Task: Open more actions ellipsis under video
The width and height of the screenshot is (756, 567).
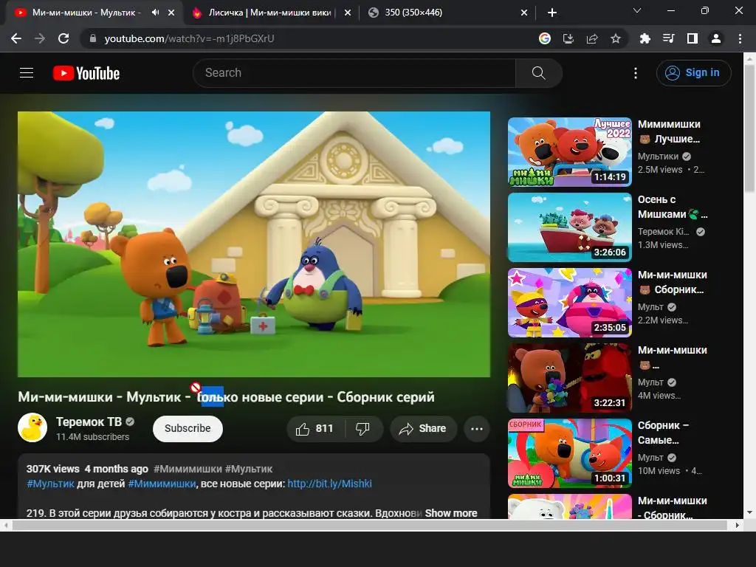Action: 477,429
